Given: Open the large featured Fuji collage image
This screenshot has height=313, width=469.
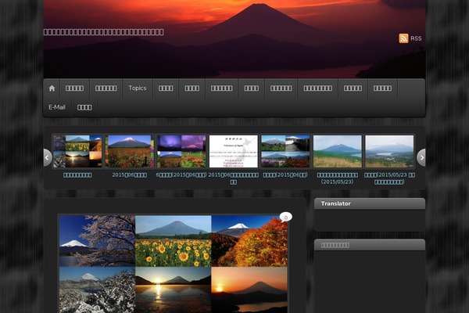Looking at the screenshot, I should click(x=174, y=264).
